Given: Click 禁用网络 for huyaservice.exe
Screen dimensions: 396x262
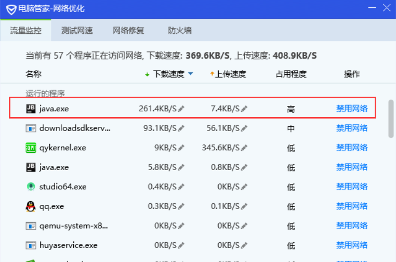Looking at the screenshot, I should tap(352, 245).
